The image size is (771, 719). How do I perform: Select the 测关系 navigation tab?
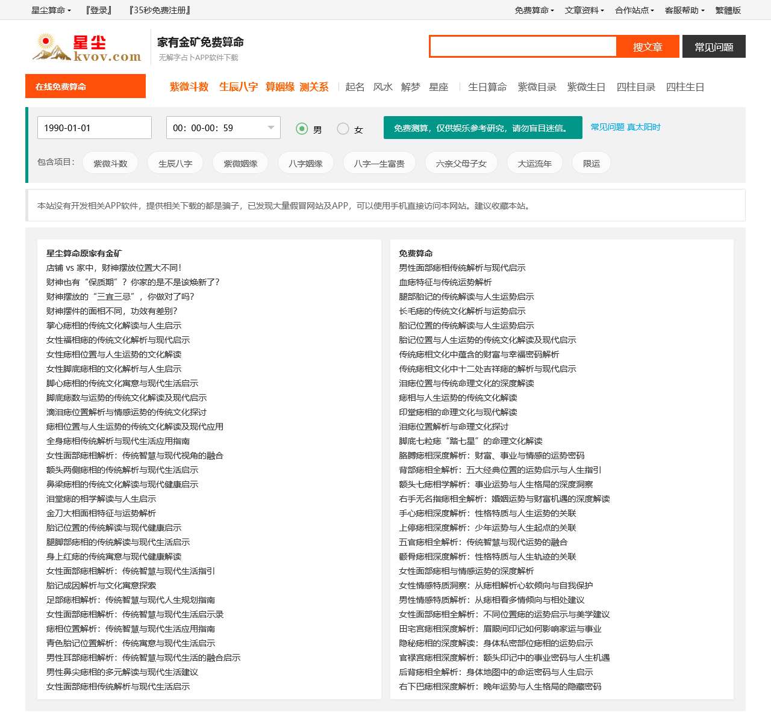(x=315, y=87)
